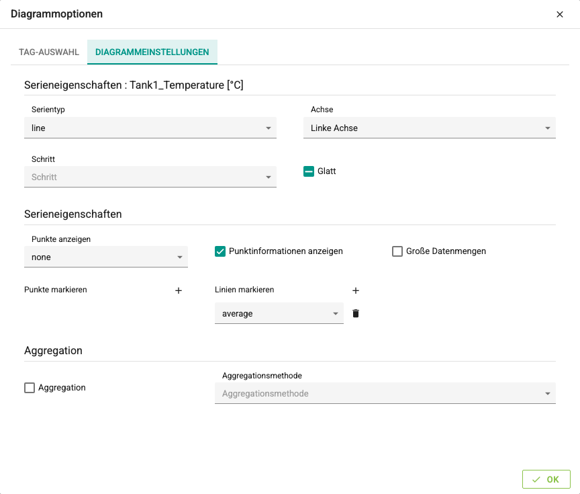580x494 pixels.
Task: Open the Aggregationsmethode dropdown
Action: point(385,393)
